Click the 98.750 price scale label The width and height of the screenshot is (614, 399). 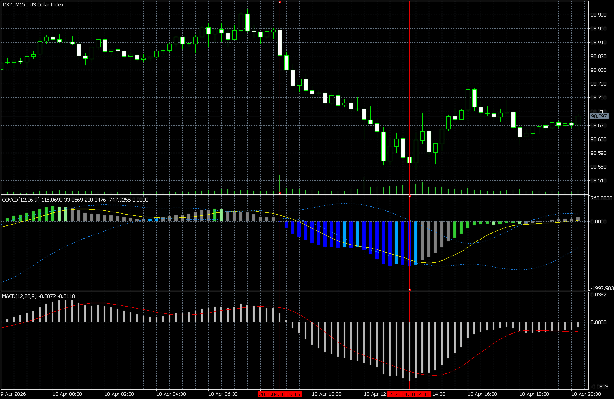[599, 98]
